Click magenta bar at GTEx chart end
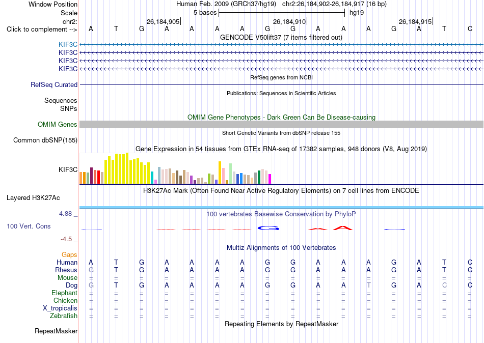Screen dimensions: 484x343 point(270,179)
